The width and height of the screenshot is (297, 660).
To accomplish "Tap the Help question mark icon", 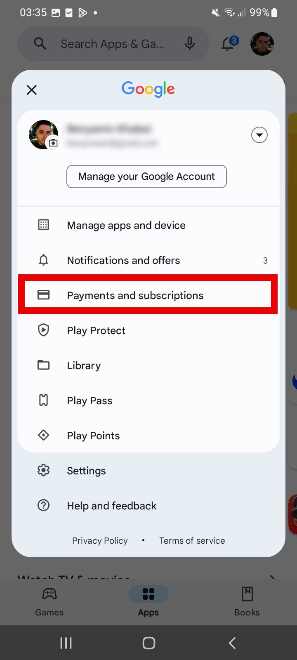I will pos(43,505).
